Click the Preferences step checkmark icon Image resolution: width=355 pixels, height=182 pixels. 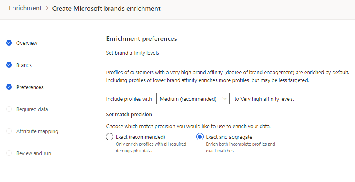9,87
